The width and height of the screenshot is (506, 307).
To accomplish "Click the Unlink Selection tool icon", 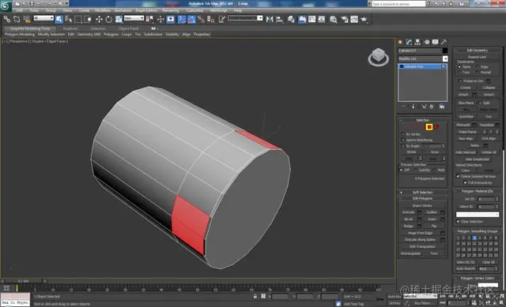I will [17, 19].
